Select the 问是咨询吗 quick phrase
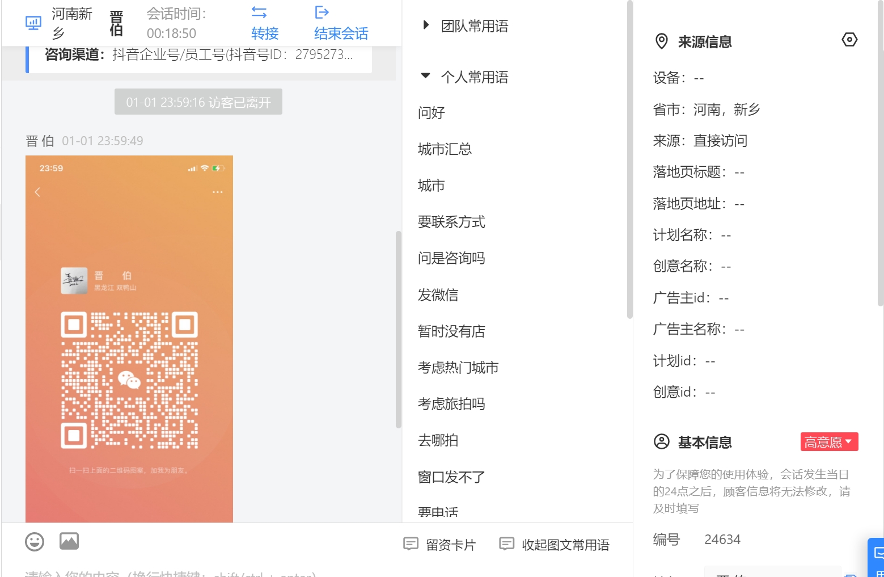Screen dimensions: 884x577 coord(451,258)
